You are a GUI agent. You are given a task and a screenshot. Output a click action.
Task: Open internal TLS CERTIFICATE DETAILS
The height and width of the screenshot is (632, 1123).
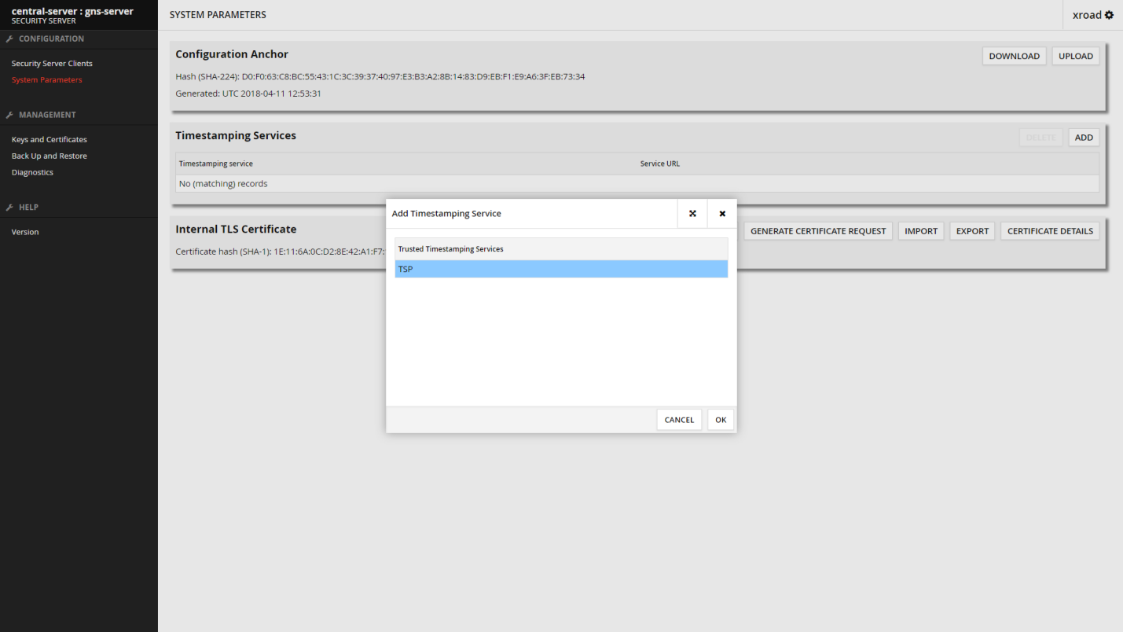(1049, 231)
